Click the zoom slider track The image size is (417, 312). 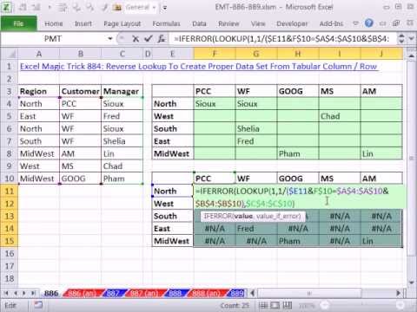pos(363,305)
